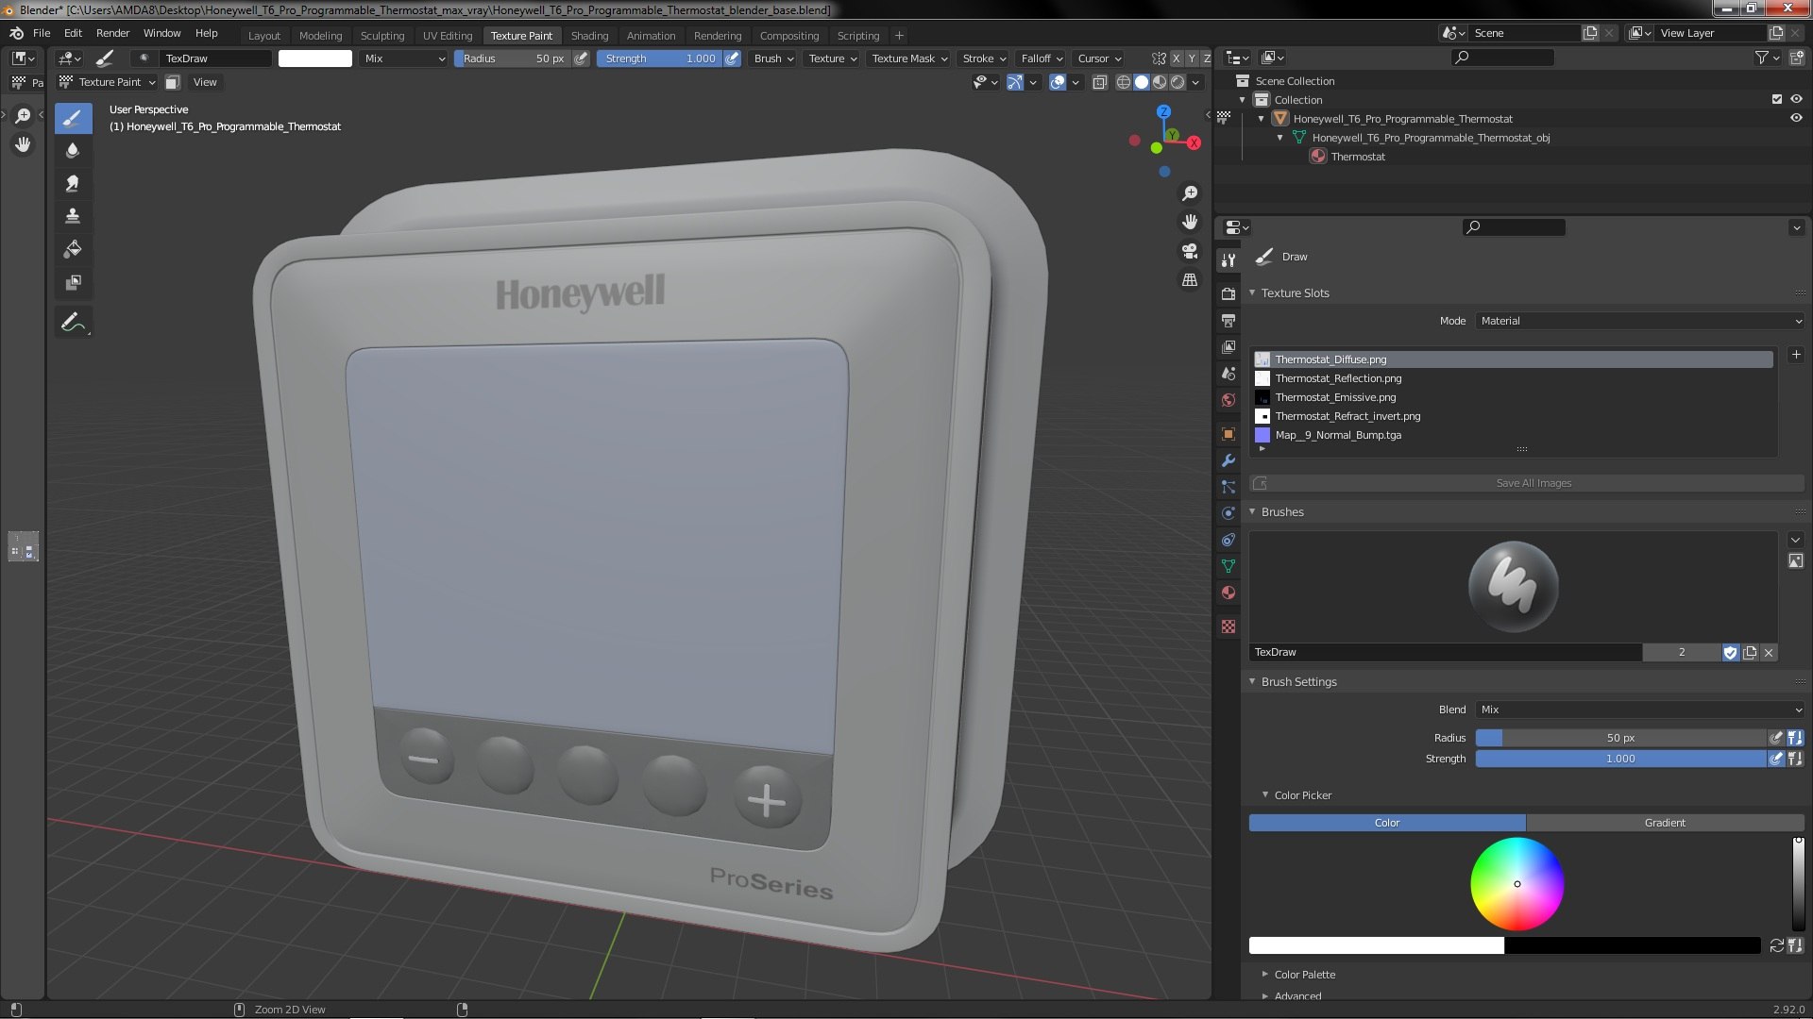Click the white brush color swatch
1813x1019 pixels.
tap(314, 58)
